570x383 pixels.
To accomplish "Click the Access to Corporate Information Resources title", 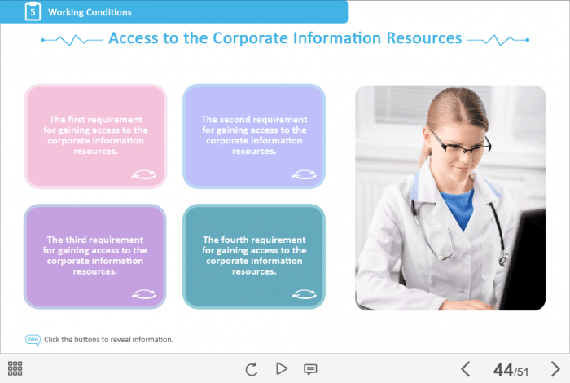I will [285, 38].
